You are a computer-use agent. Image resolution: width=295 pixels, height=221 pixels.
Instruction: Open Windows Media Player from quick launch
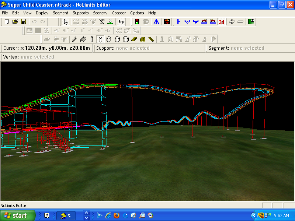(x=150, y=215)
